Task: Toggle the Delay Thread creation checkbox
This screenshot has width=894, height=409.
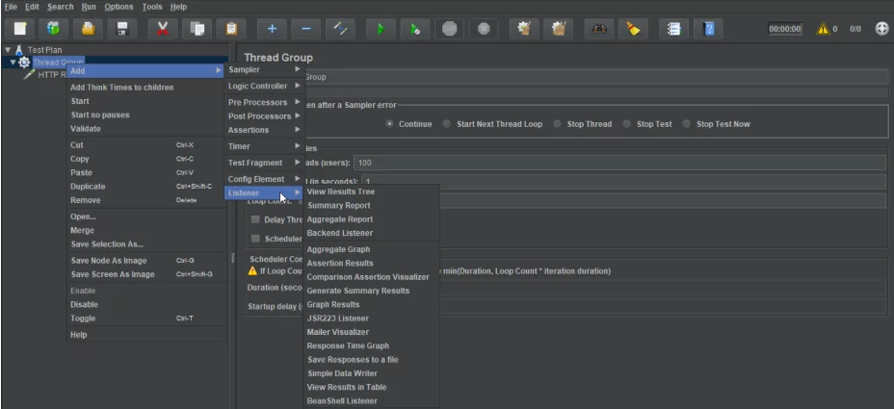Action: [x=255, y=219]
